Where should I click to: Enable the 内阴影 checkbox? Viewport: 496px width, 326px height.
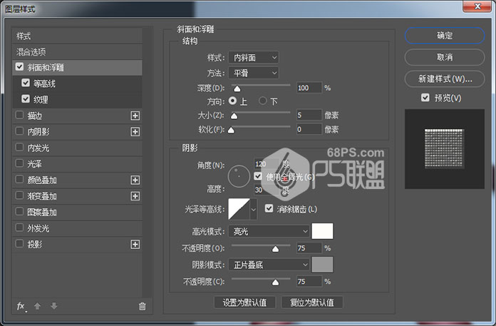coord(20,131)
